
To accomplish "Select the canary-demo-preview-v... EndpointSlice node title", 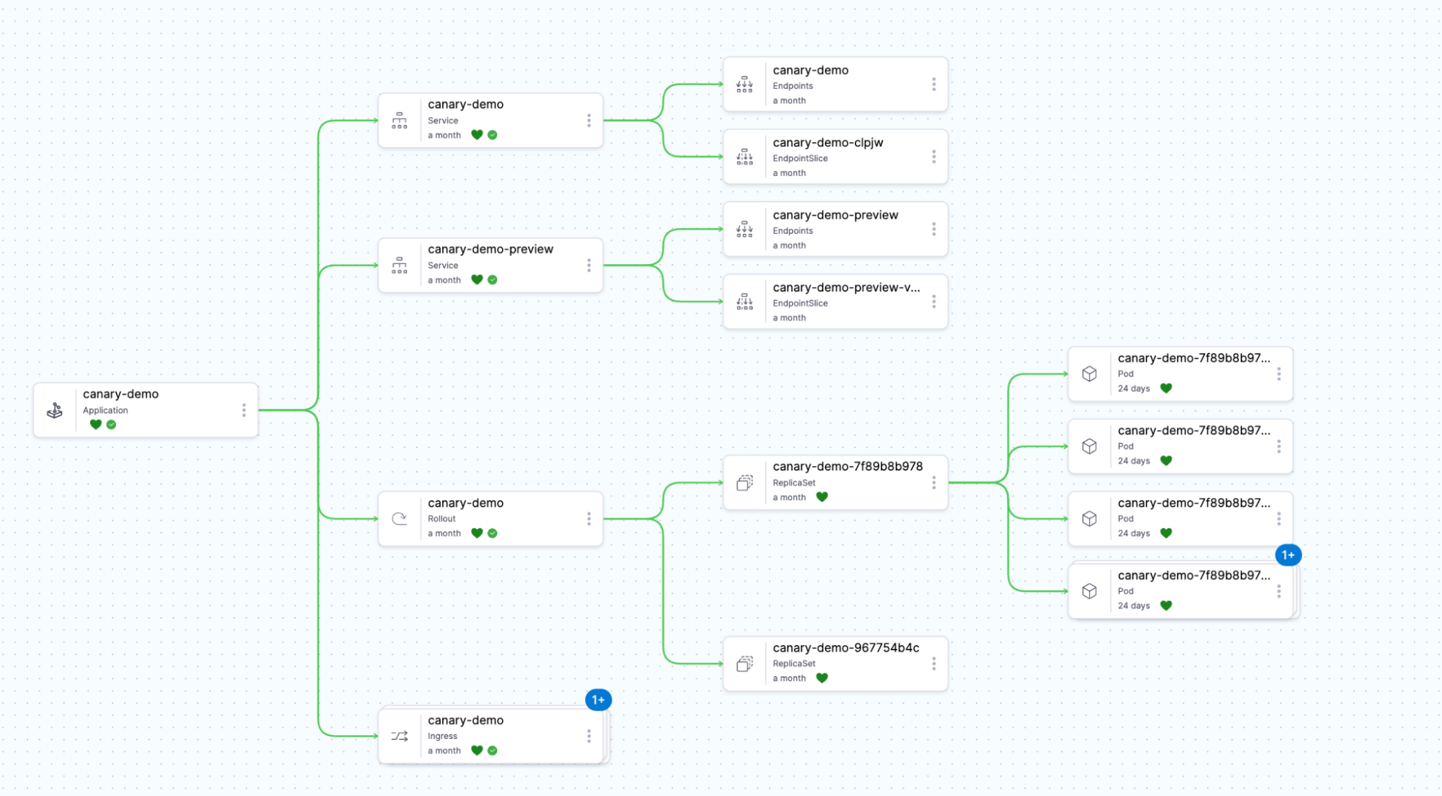I will tap(846, 287).
